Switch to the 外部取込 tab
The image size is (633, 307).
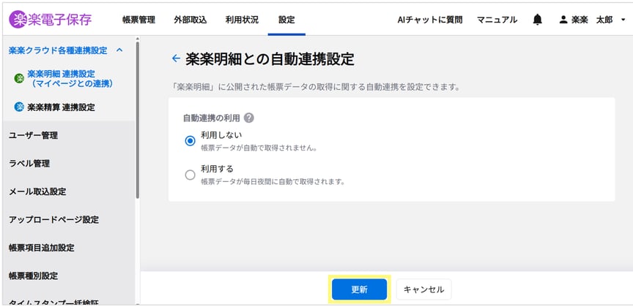[x=190, y=20]
